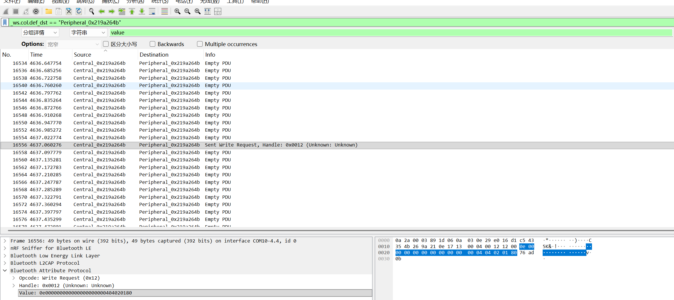Enable the Backwards search checkbox
This screenshot has height=300, width=674.
tap(152, 44)
